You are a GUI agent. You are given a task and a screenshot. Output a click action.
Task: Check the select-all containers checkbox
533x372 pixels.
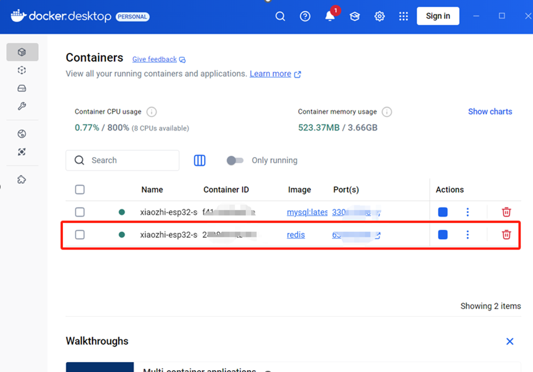coord(79,190)
